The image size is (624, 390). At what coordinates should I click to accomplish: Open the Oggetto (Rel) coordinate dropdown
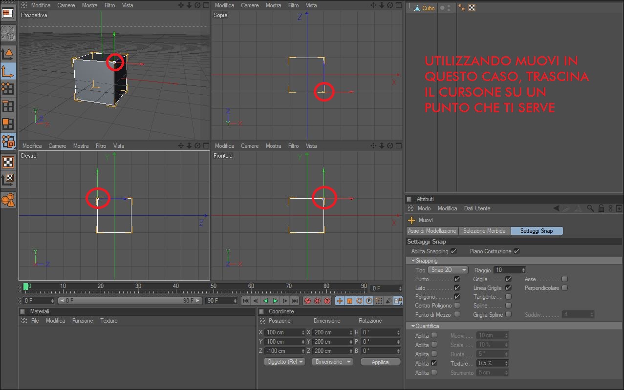coord(284,362)
